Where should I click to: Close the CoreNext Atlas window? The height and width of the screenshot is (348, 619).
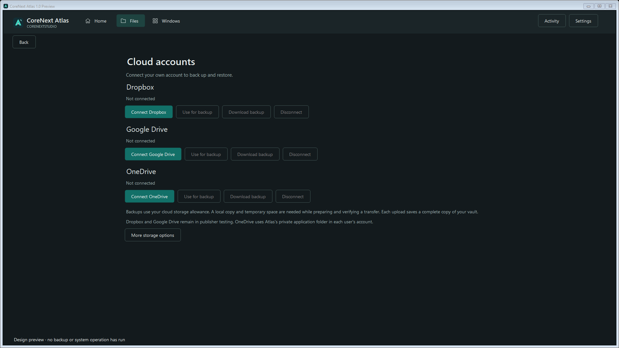pyautogui.click(x=610, y=6)
